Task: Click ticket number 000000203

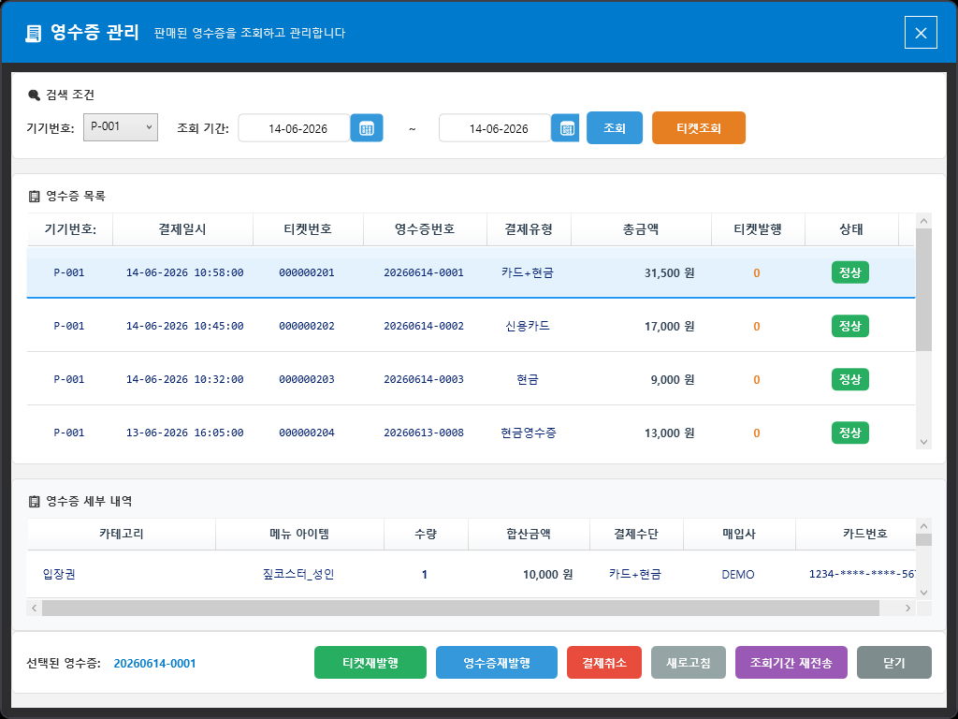Action: [x=307, y=379]
